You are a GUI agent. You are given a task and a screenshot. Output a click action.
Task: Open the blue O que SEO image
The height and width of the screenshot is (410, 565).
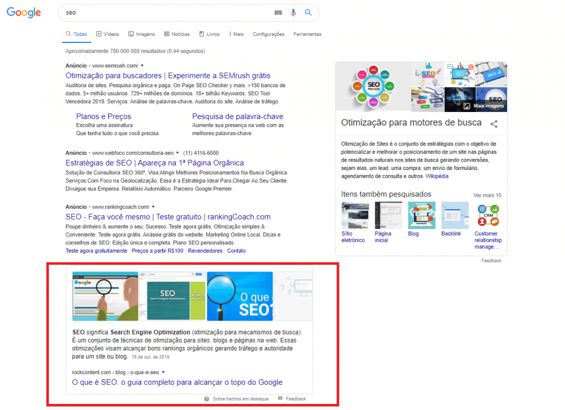[x=239, y=296]
